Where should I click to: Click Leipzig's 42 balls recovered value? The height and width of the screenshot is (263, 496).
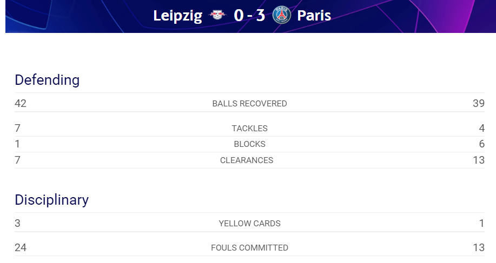coord(21,103)
